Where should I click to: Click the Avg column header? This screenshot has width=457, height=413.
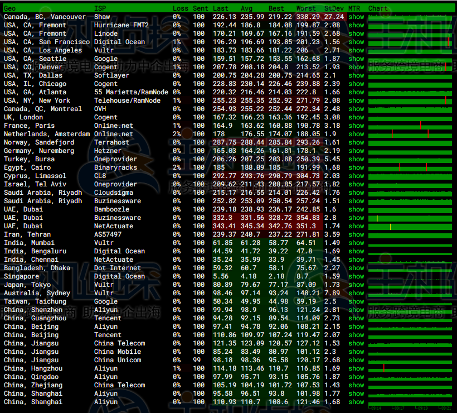click(246, 8)
